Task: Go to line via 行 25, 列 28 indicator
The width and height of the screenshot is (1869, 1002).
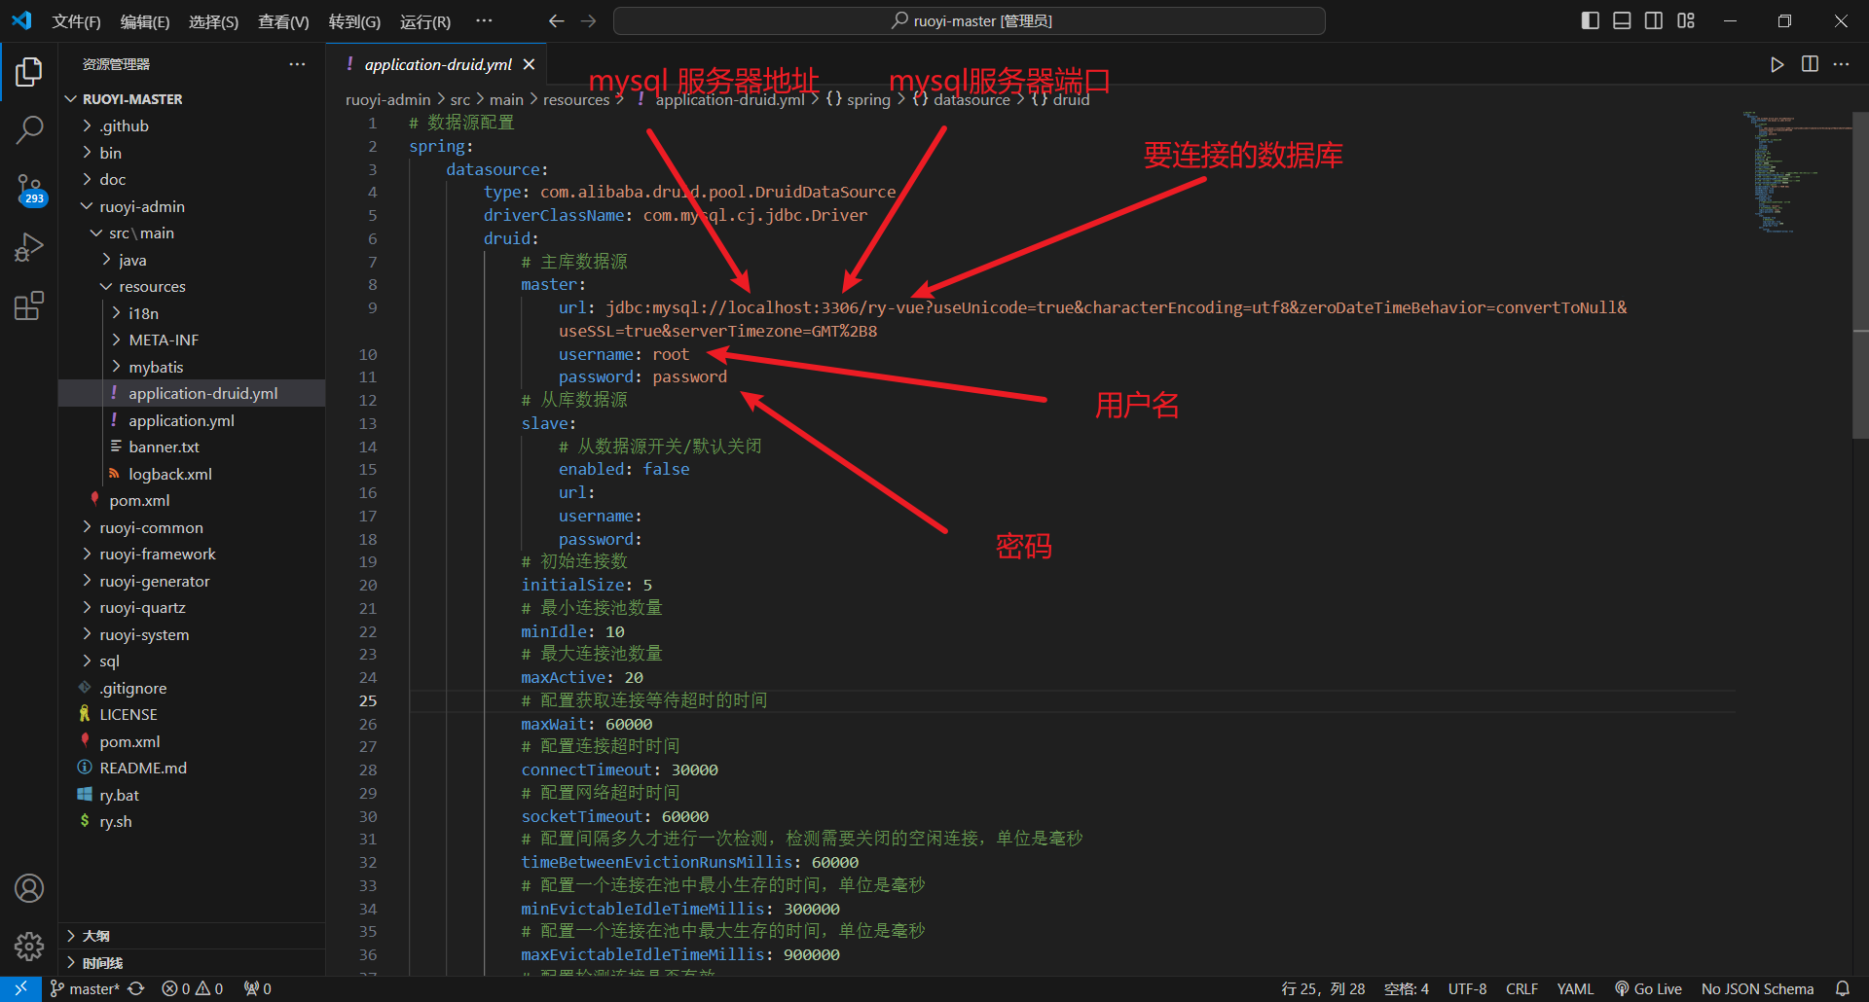Action: coord(1323,988)
